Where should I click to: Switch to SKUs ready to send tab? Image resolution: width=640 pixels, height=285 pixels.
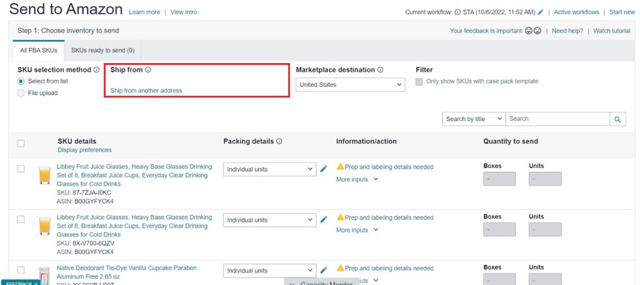[x=102, y=50]
